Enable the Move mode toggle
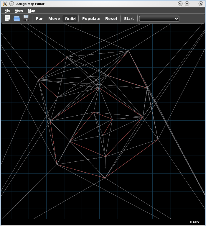This screenshot has height=226, width=206. click(x=54, y=19)
